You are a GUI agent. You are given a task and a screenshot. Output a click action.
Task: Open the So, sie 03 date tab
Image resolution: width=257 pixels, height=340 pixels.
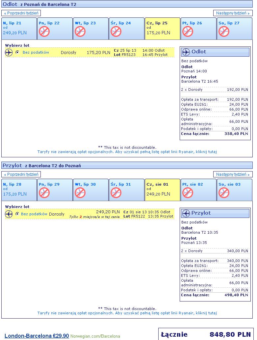[234, 190]
